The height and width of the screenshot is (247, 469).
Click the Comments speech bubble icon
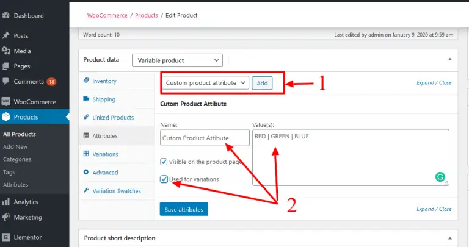(x=5, y=81)
